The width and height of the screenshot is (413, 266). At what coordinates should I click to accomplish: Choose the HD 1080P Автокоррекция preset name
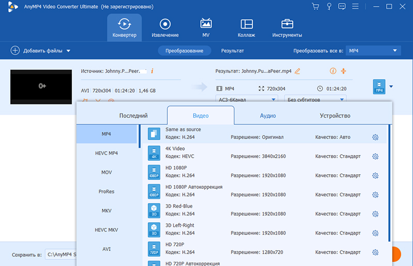click(x=194, y=187)
